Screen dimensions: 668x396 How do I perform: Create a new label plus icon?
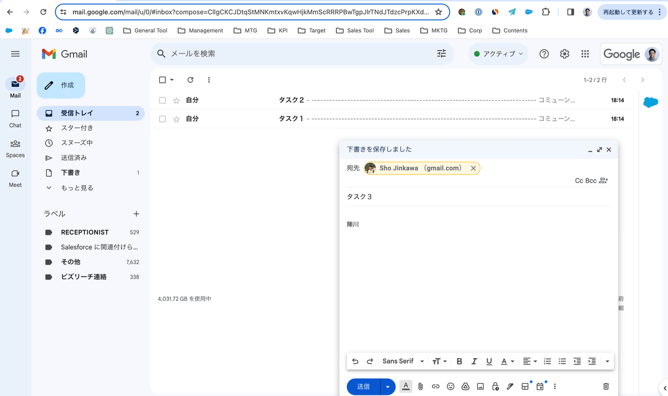coord(136,214)
